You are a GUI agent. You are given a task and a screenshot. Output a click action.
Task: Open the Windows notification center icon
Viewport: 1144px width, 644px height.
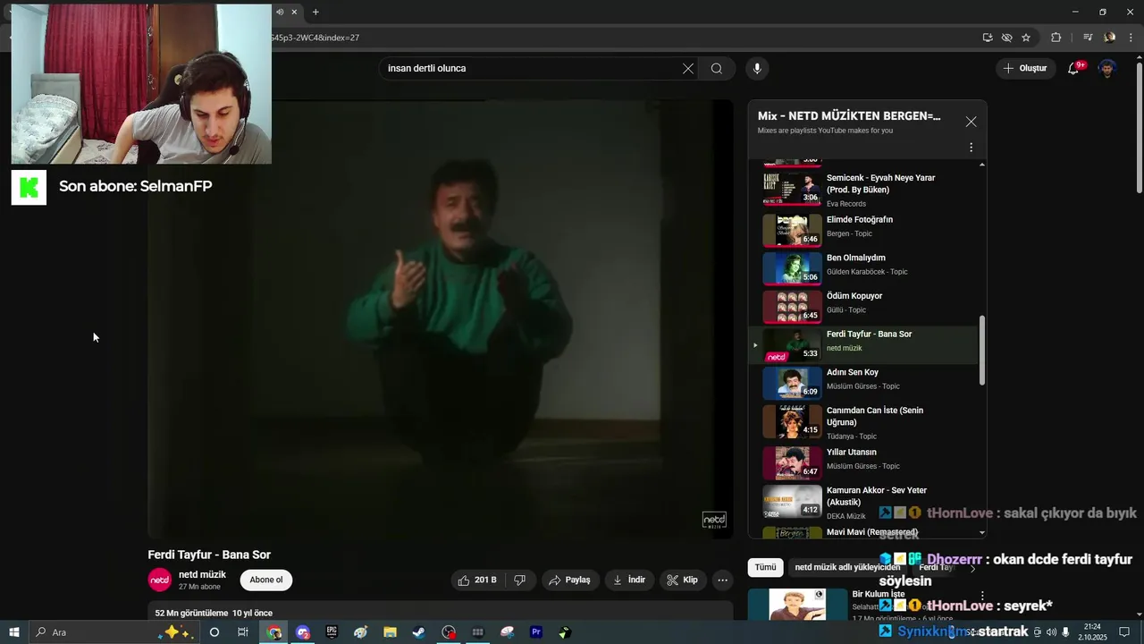pos(1124,632)
